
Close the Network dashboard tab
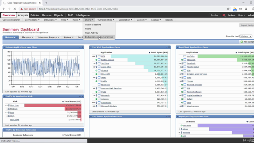pyautogui.click(x=17, y=37)
